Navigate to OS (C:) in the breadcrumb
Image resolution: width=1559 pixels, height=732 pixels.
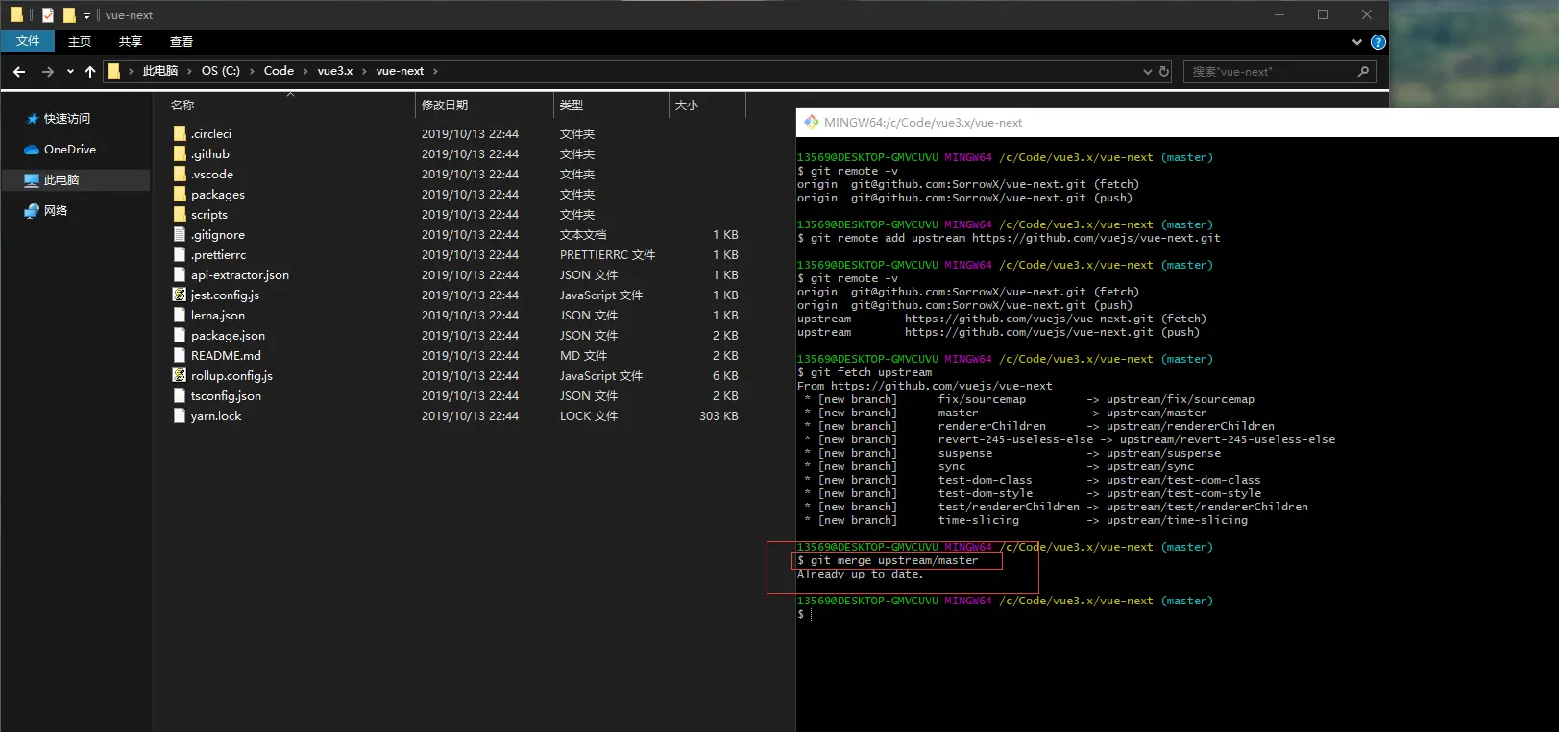pyautogui.click(x=221, y=71)
